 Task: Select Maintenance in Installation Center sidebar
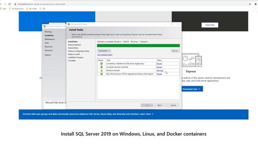(50, 39)
